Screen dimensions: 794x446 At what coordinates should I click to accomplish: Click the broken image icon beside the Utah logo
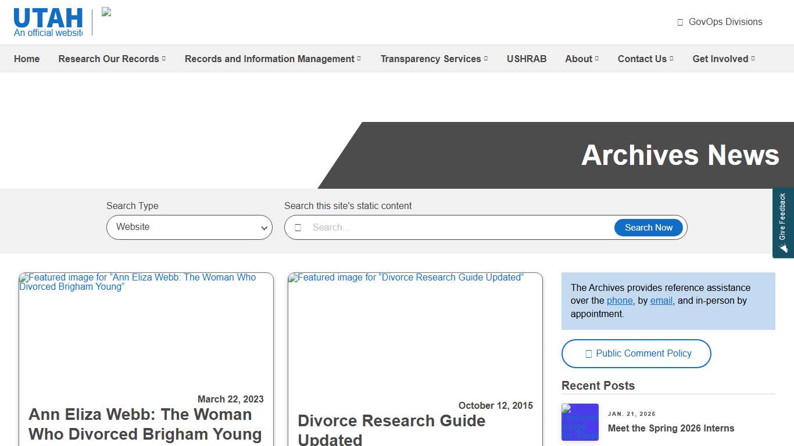tap(106, 12)
